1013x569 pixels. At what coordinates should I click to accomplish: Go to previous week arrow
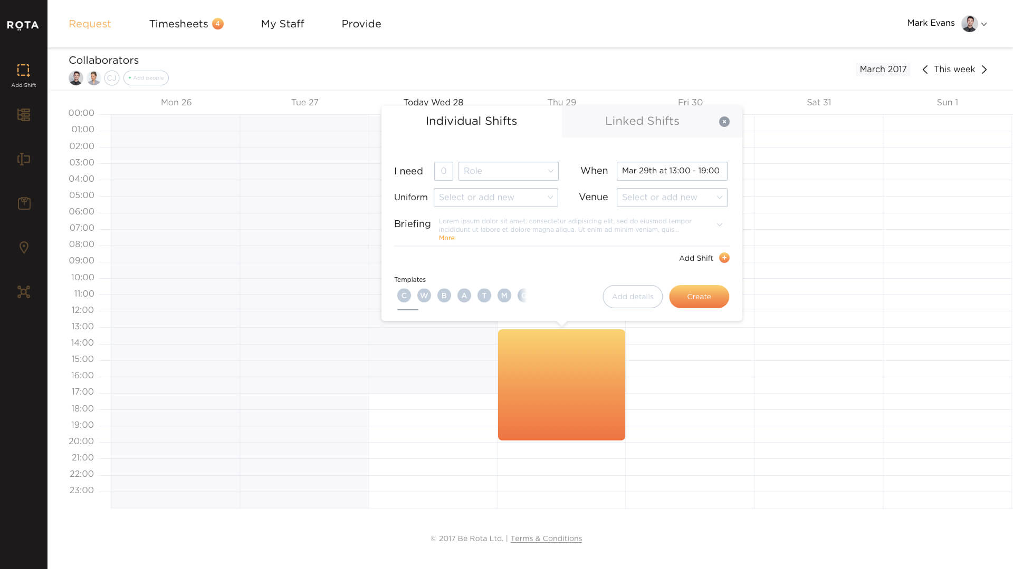point(924,70)
